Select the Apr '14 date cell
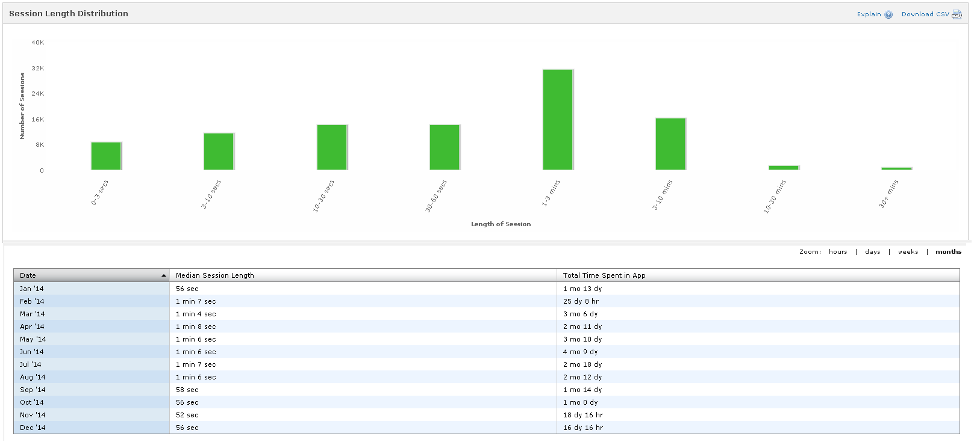Viewport: 974px width, 448px height. [92, 327]
